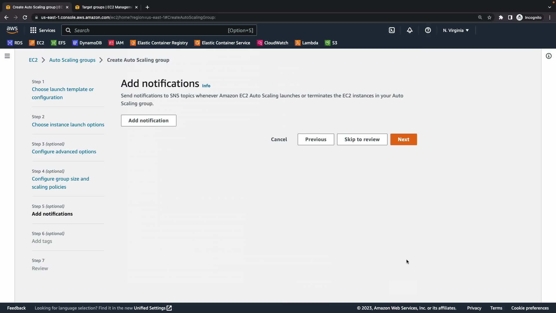Open Chrome tab list chevron
Viewport: 556px width, 313px height.
tap(549, 7)
